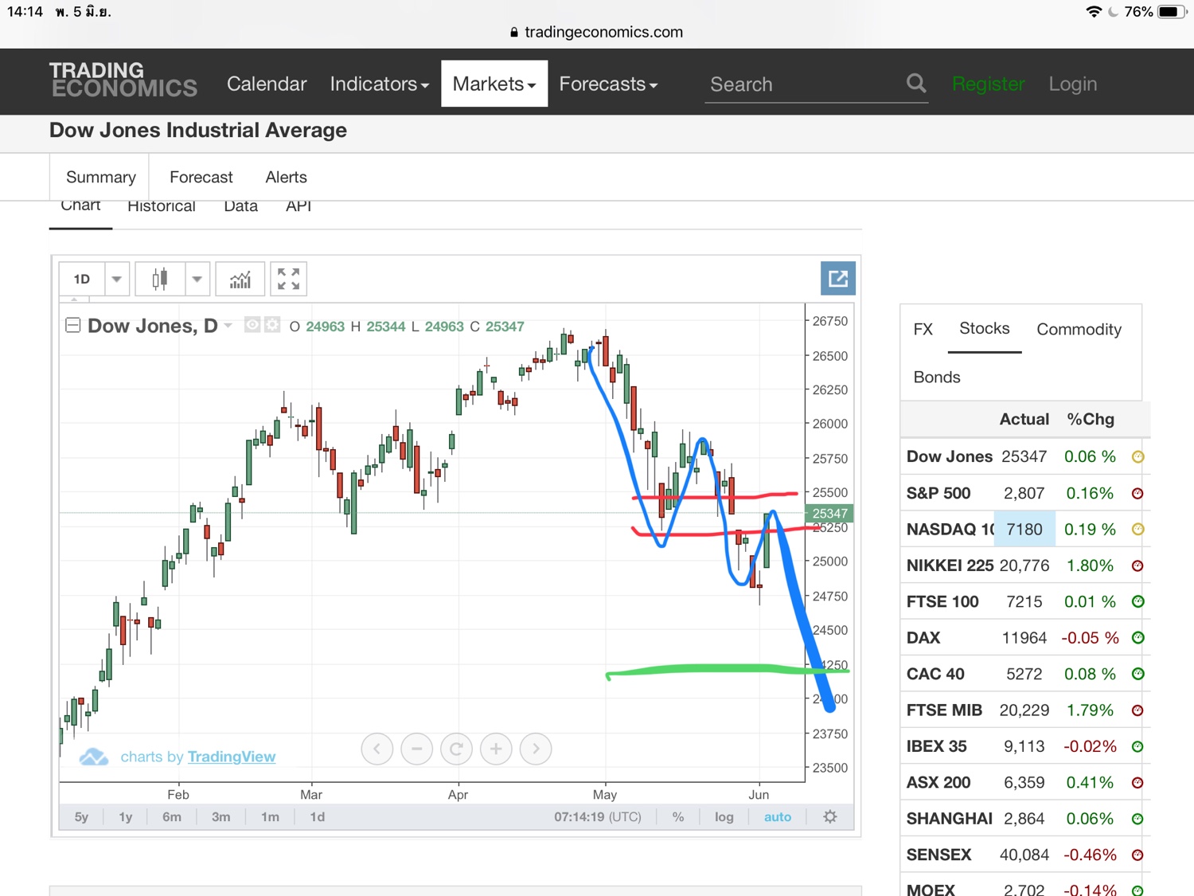
Task: Click the Login link
Action: [1073, 84]
